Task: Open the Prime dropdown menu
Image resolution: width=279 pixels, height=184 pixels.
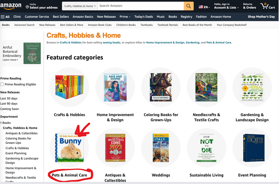Action: [125, 17]
